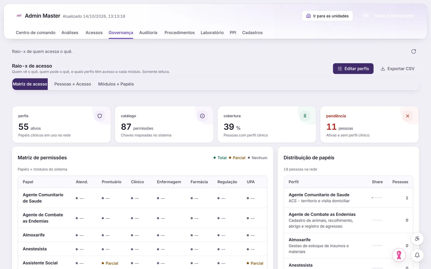Click Parcial cell under Prontuário for Assistente Social
This screenshot has height=269, width=431.
coord(110,263)
